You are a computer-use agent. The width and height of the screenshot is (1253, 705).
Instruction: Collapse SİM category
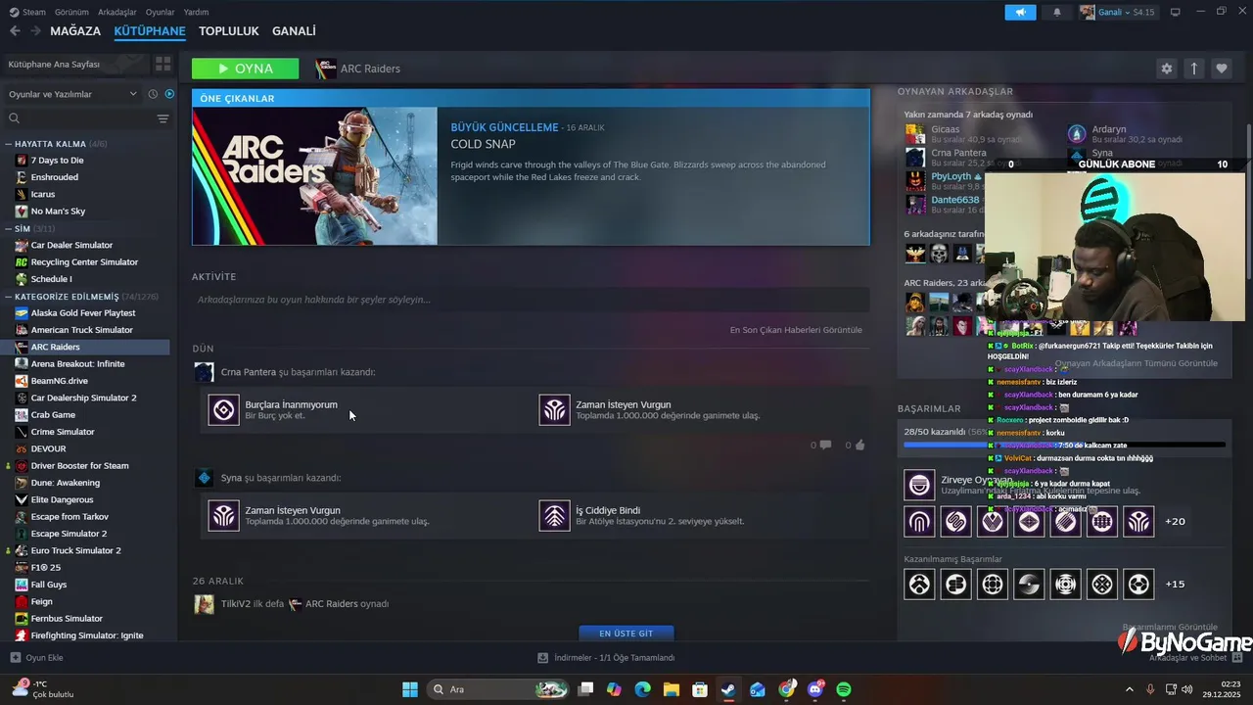9,228
